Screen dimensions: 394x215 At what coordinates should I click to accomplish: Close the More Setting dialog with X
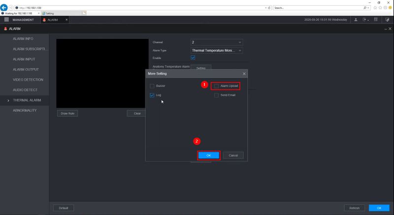[244, 73]
